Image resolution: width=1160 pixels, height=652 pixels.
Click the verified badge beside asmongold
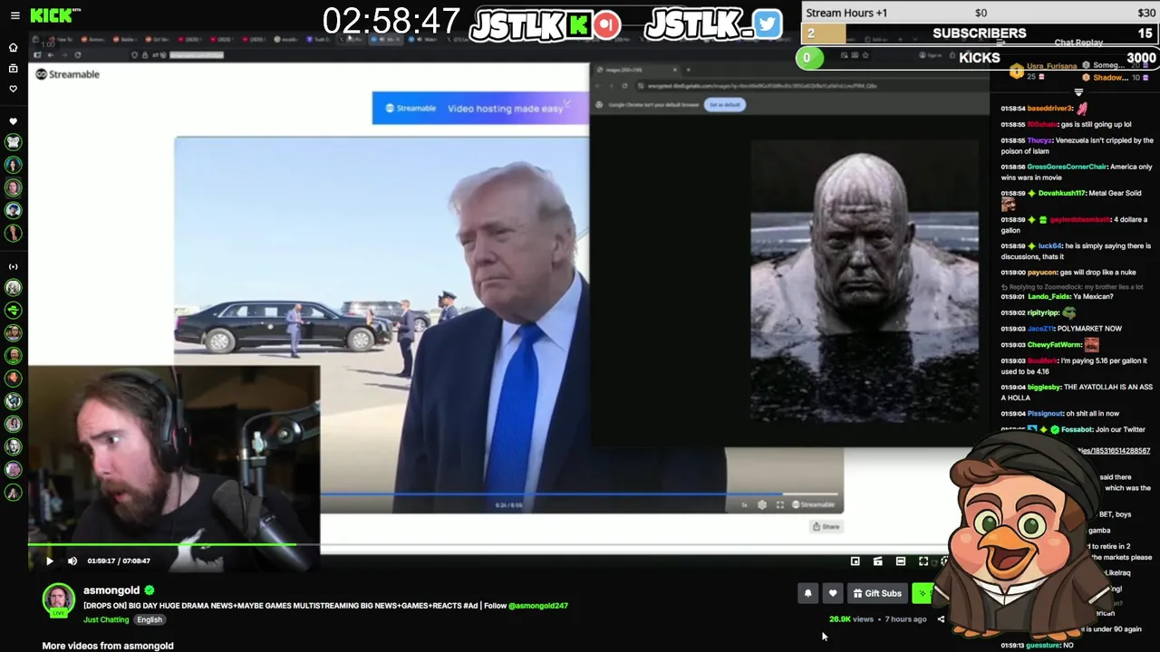pyautogui.click(x=150, y=590)
